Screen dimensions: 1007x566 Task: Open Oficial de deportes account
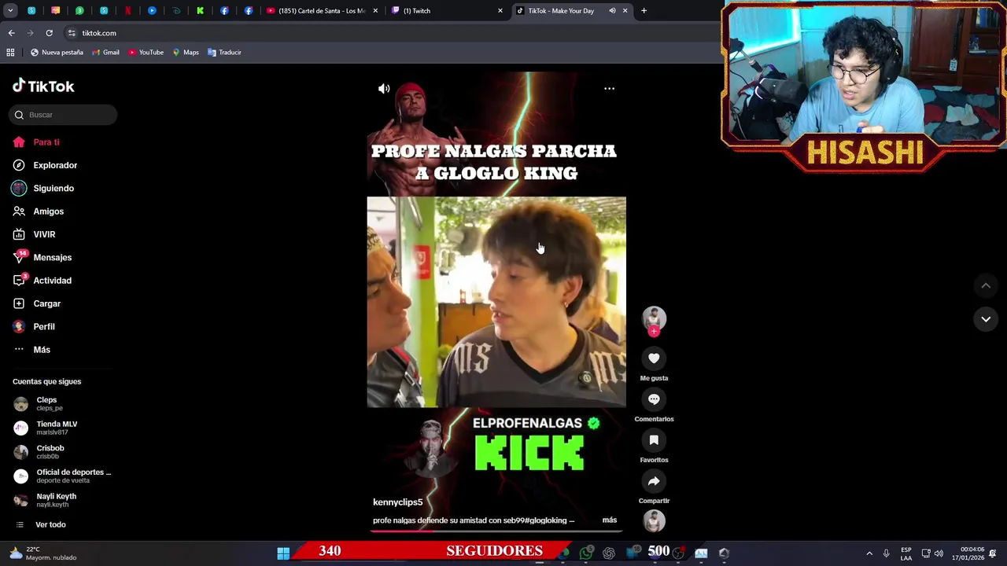63,476
